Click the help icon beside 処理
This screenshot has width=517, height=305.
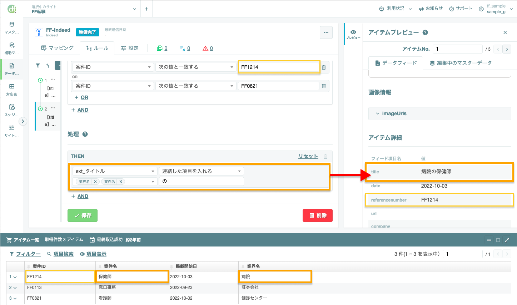(x=85, y=134)
